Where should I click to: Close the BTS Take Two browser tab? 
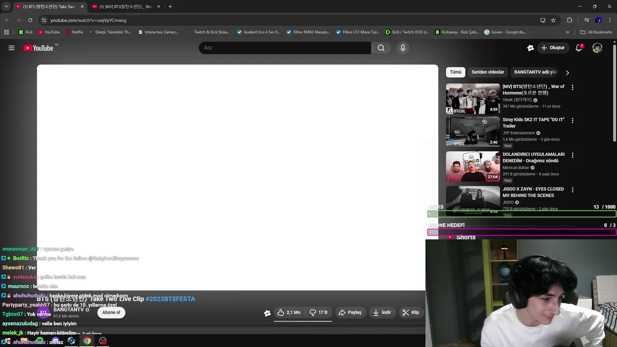pos(82,7)
